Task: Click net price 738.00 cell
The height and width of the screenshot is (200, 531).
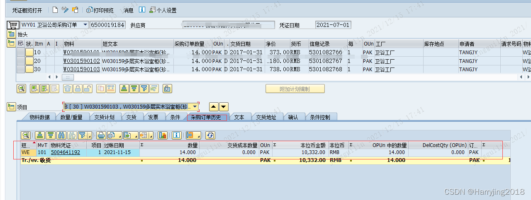Action: tap(277, 69)
